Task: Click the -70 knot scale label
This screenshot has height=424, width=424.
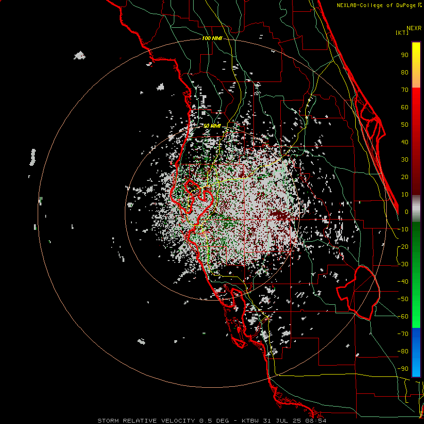Action: click(403, 334)
